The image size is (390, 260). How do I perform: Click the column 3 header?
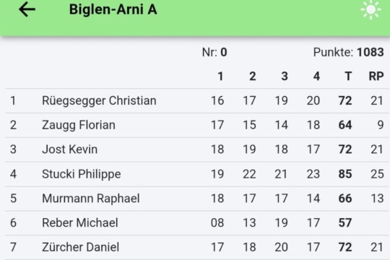[285, 76]
